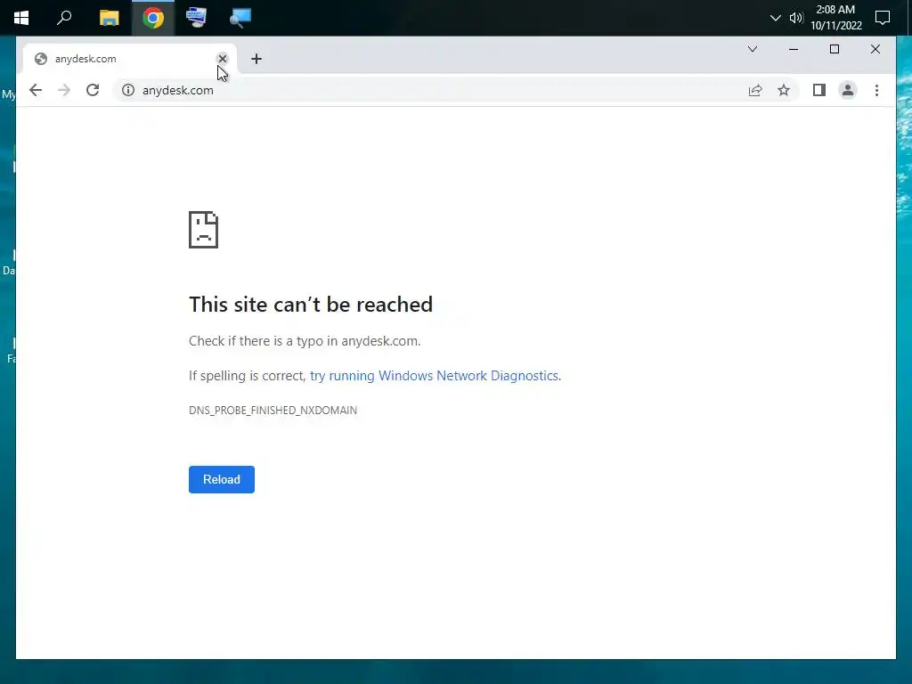Show hidden system tray icons
This screenshot has width=912, height=684.
(x=775, y=18)
